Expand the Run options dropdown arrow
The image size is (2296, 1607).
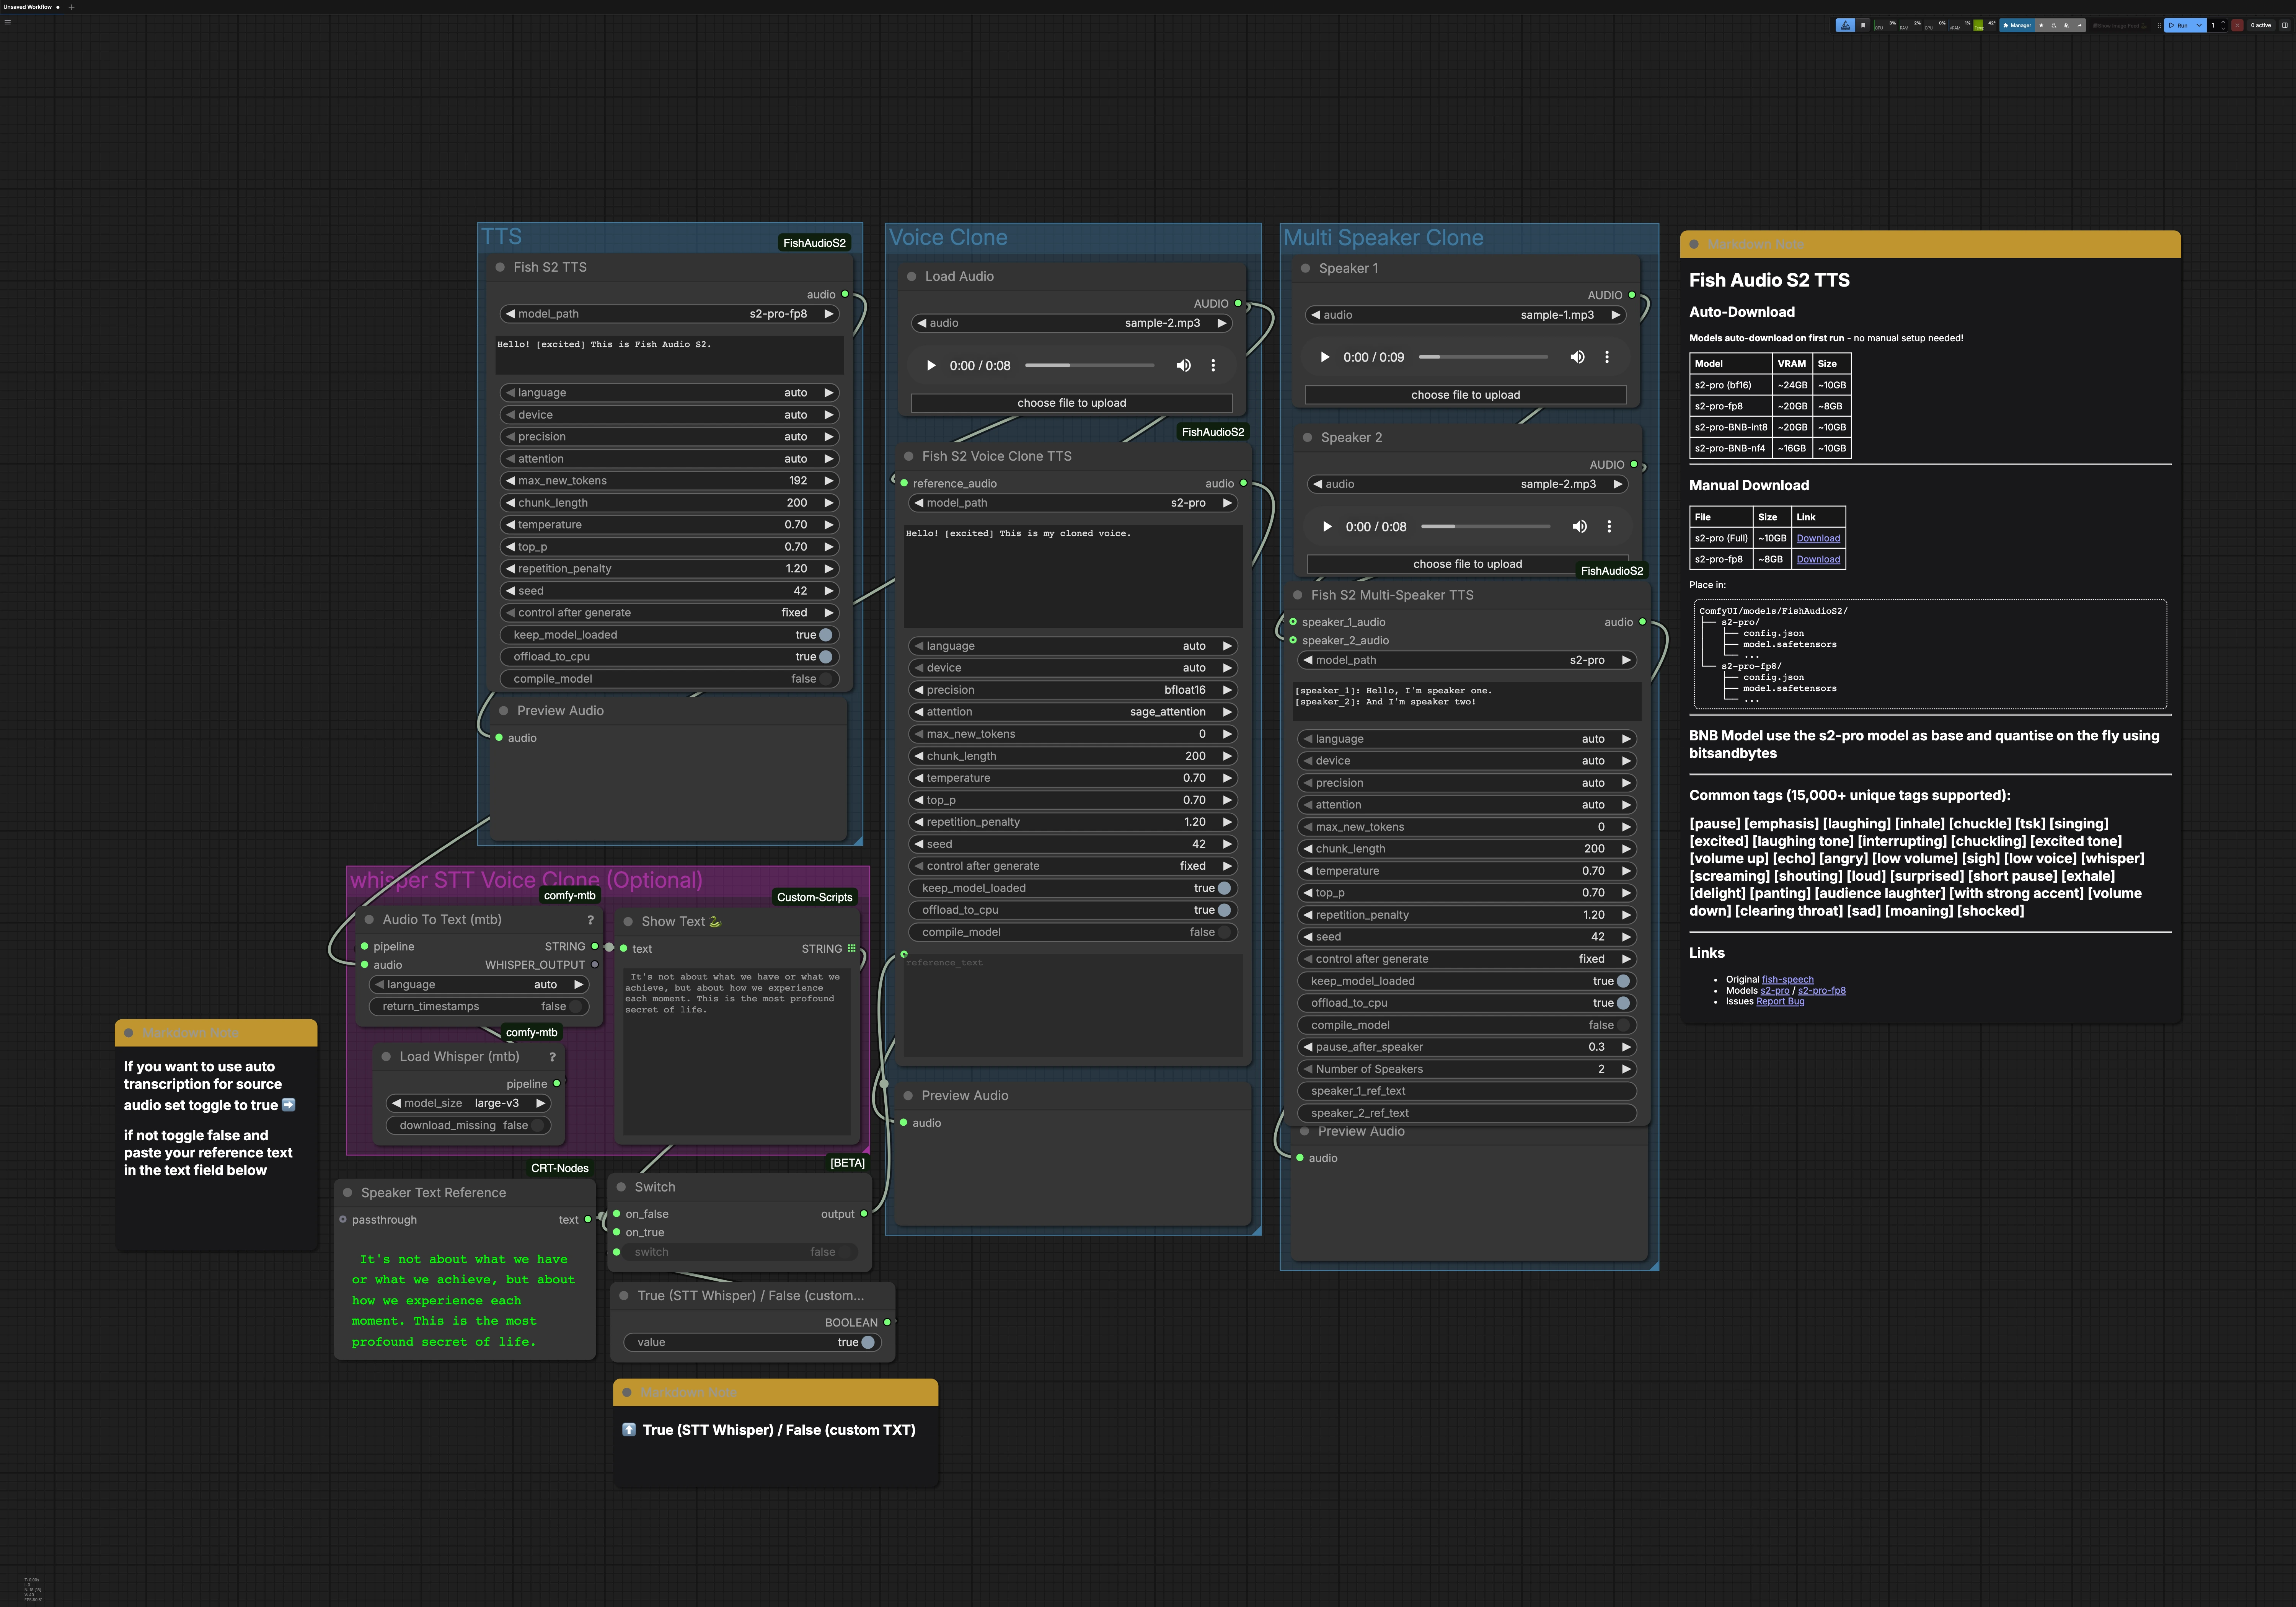tap(2199, 25)
